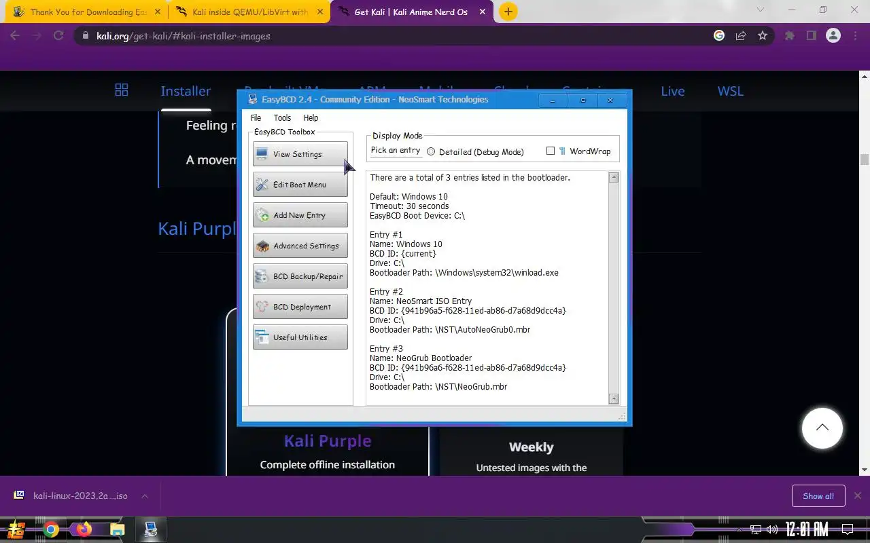
Task: Click the browser page scrollbar thumb
Action: pos(865,160)
